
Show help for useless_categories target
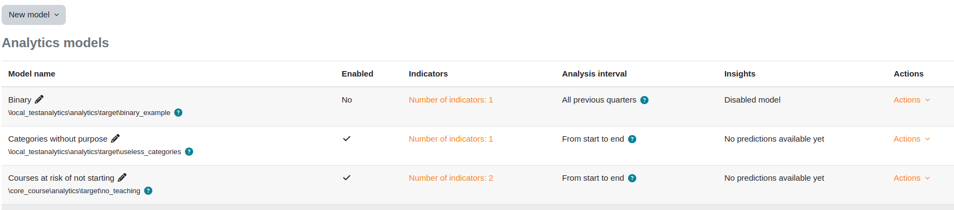[x=189, y=152]
